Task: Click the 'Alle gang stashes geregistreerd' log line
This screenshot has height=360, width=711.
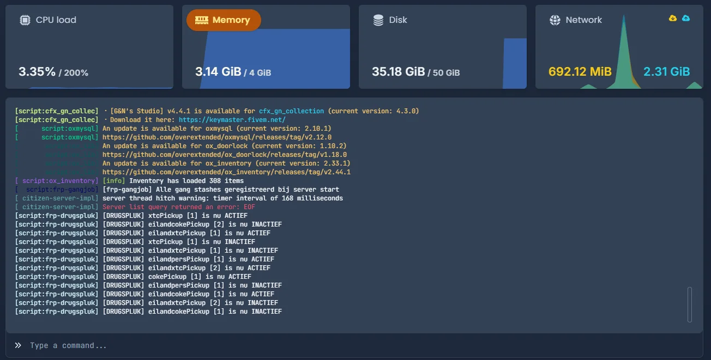Action: tap(221, 190)
